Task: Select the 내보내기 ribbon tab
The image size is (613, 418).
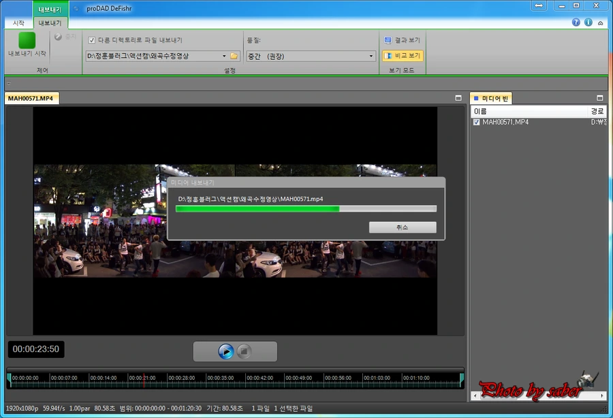Action: pos(50,23)
